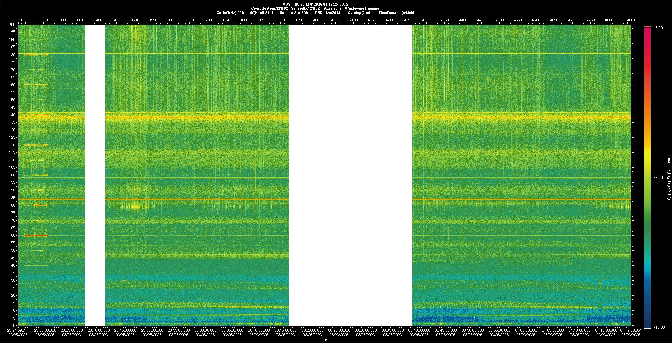Click the -13.00 label at the color bar bottom
This screenshot has width=672, height=343.
[659, 328]
